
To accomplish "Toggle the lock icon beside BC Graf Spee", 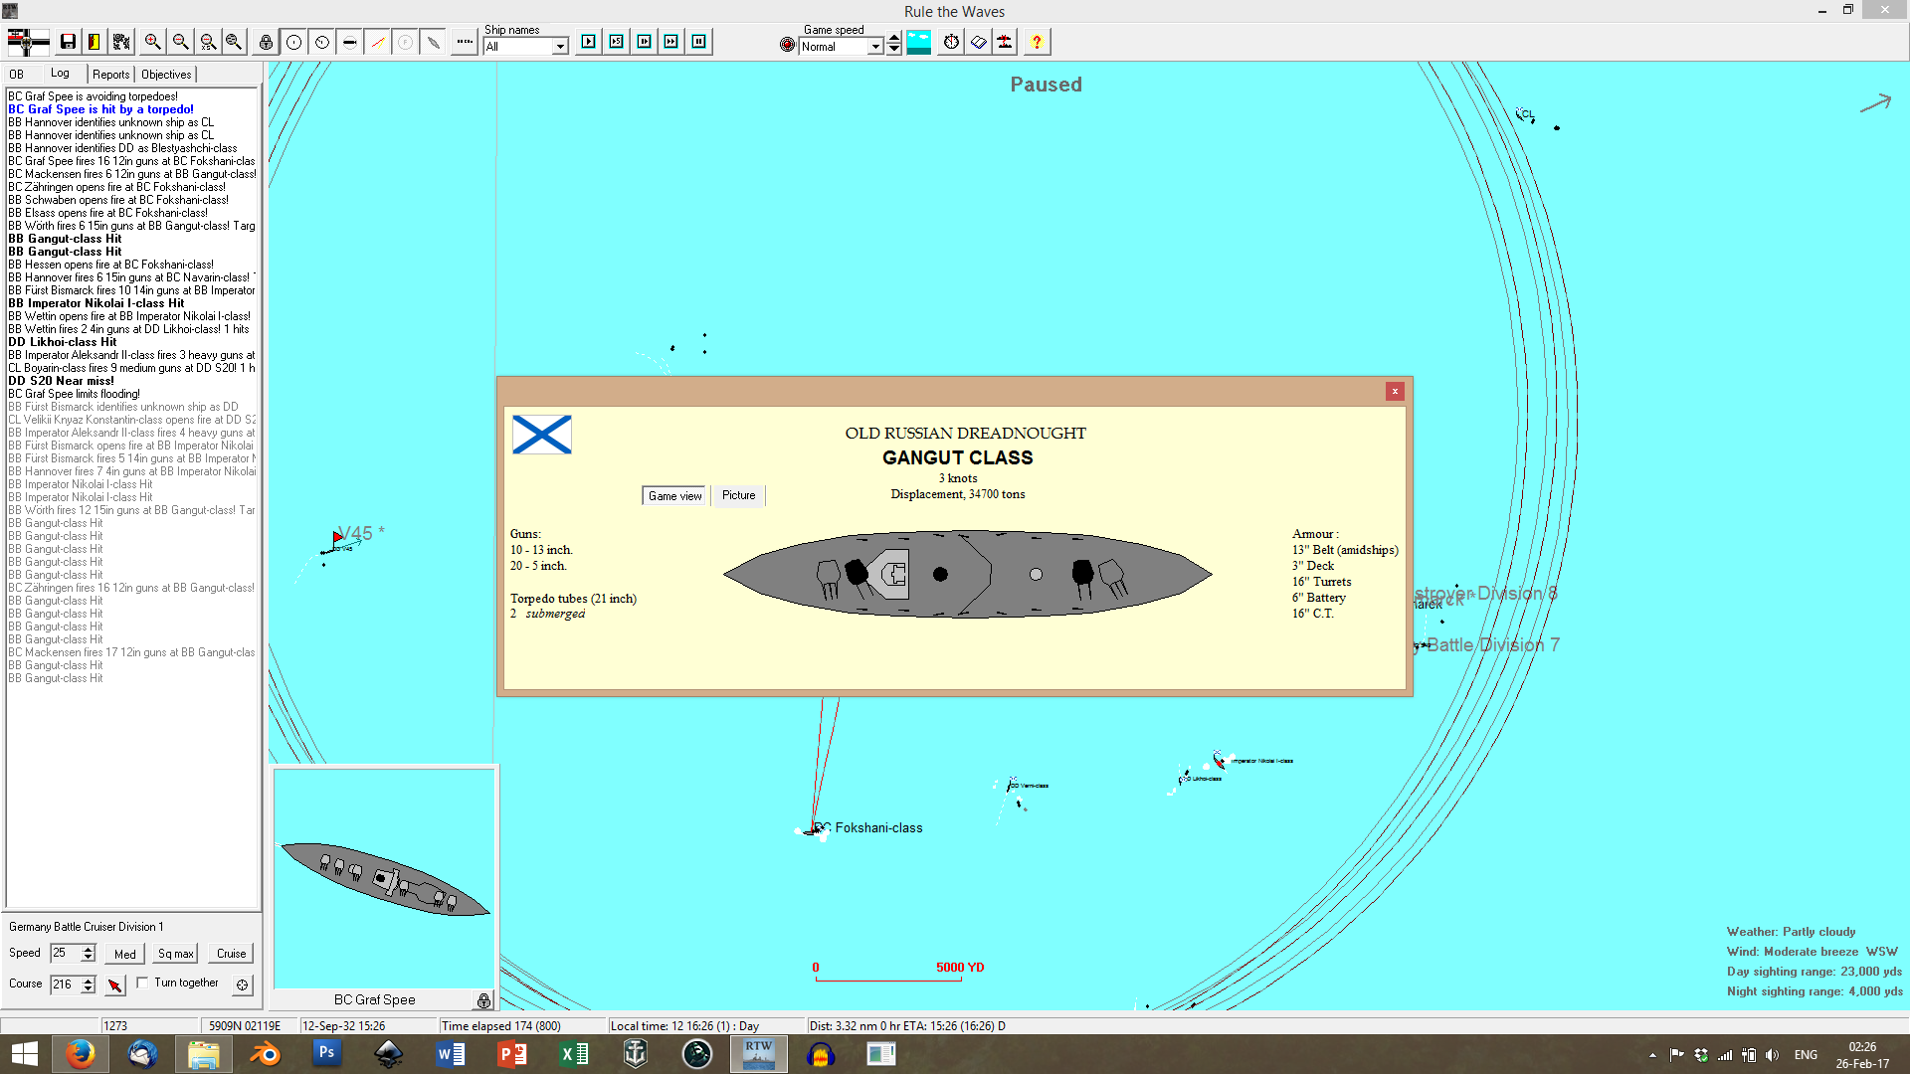I will click(x=483, y=1000).
